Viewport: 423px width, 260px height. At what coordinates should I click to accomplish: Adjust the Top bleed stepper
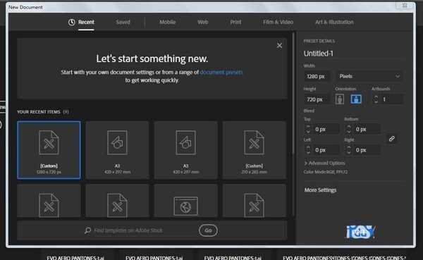308,129
